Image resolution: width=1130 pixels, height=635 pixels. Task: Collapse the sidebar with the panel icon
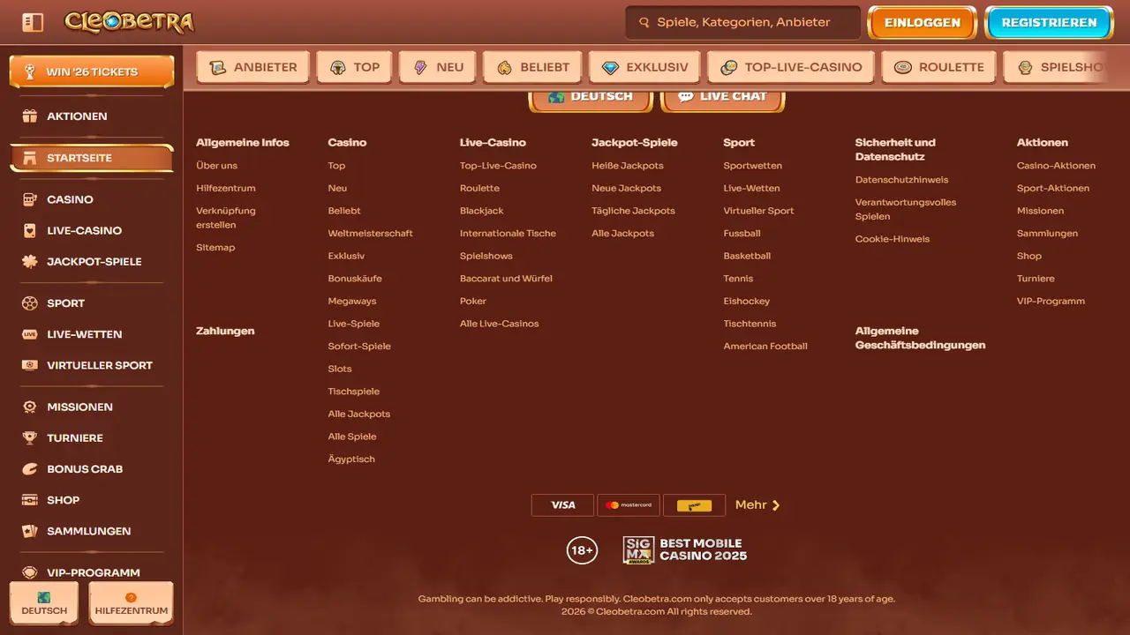[33, 22]
